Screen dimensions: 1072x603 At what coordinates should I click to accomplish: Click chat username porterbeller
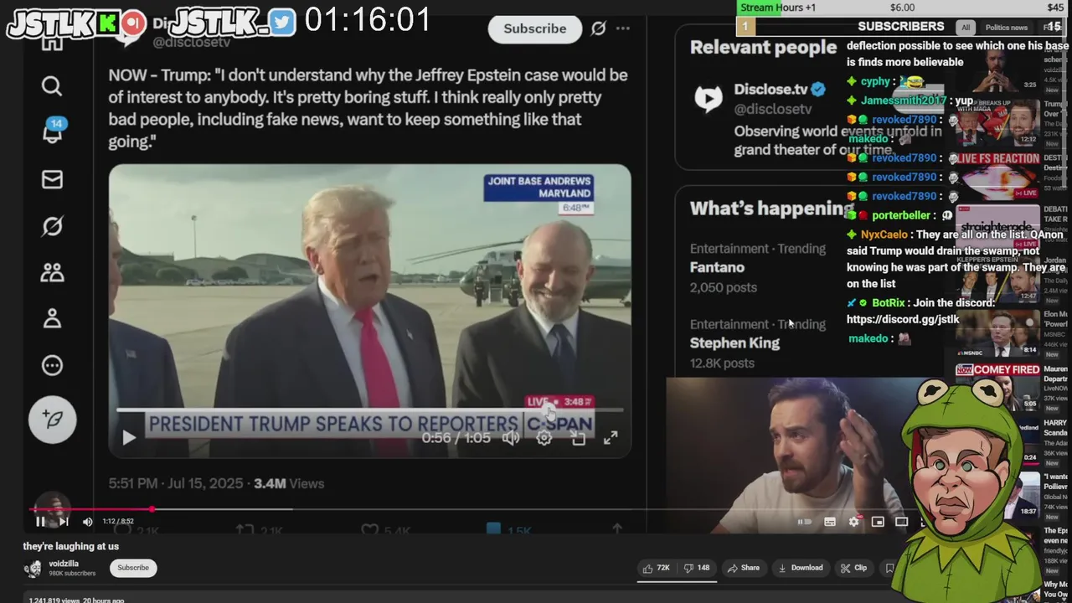click(x=901, y=215)
